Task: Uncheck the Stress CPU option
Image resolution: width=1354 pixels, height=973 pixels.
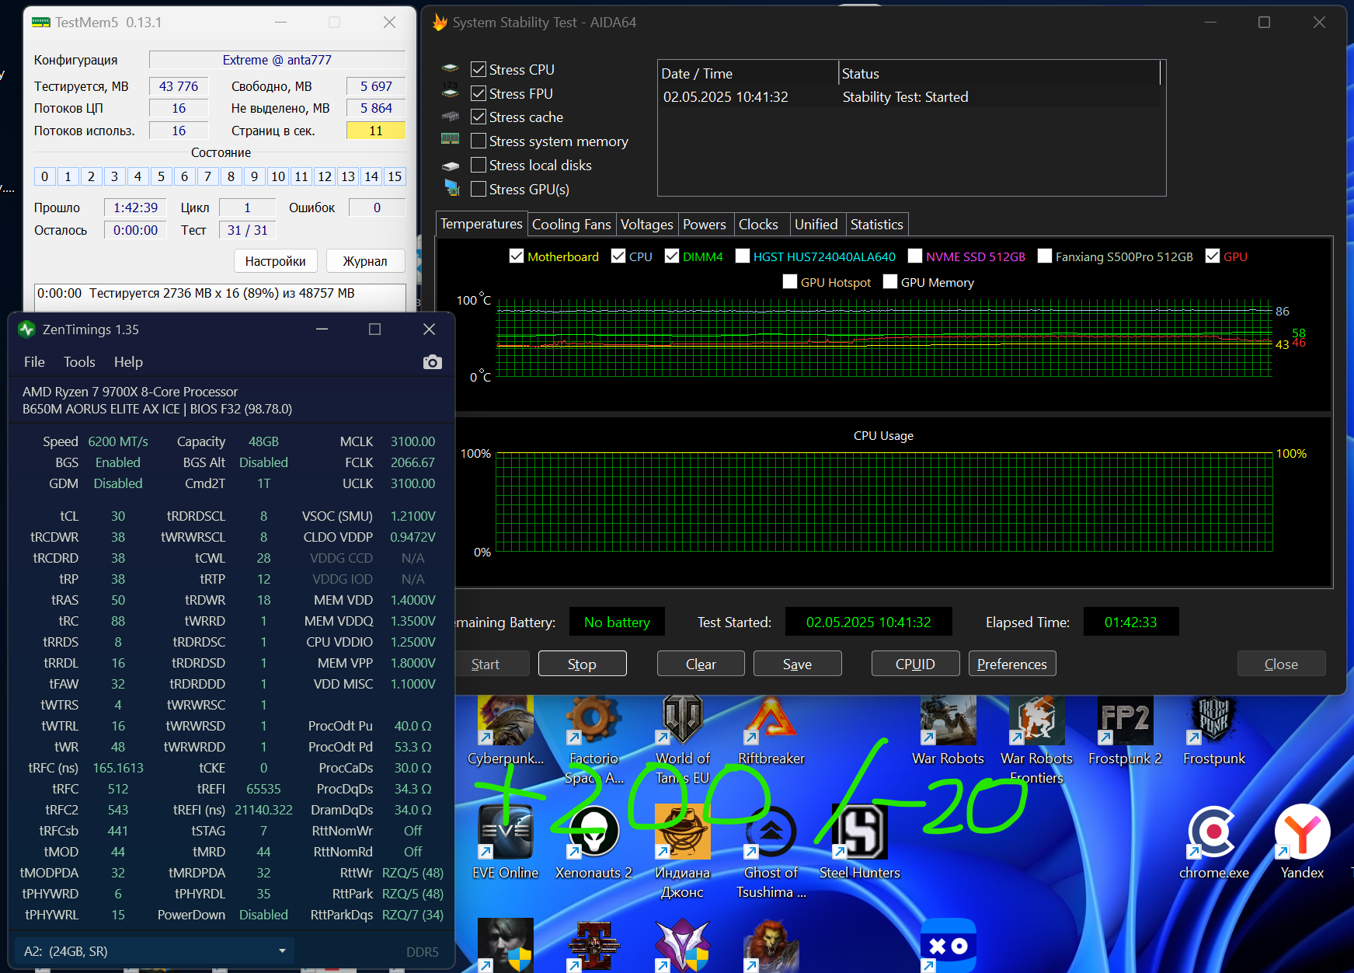Action: [479, 70]
